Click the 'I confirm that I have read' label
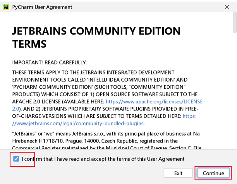 click(x=103, y=159)
